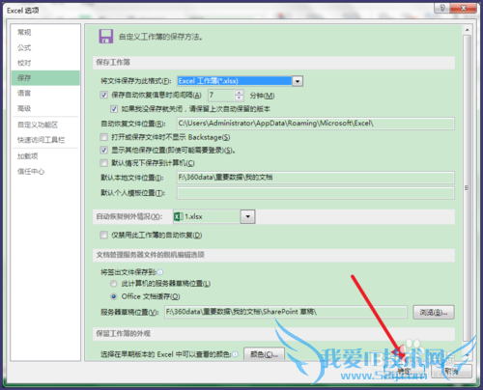This screenshot has height=390, width=483.
Task: Toggle 保存自动恢复信息时间间隔 checkbox
Action: click(103, 95)
